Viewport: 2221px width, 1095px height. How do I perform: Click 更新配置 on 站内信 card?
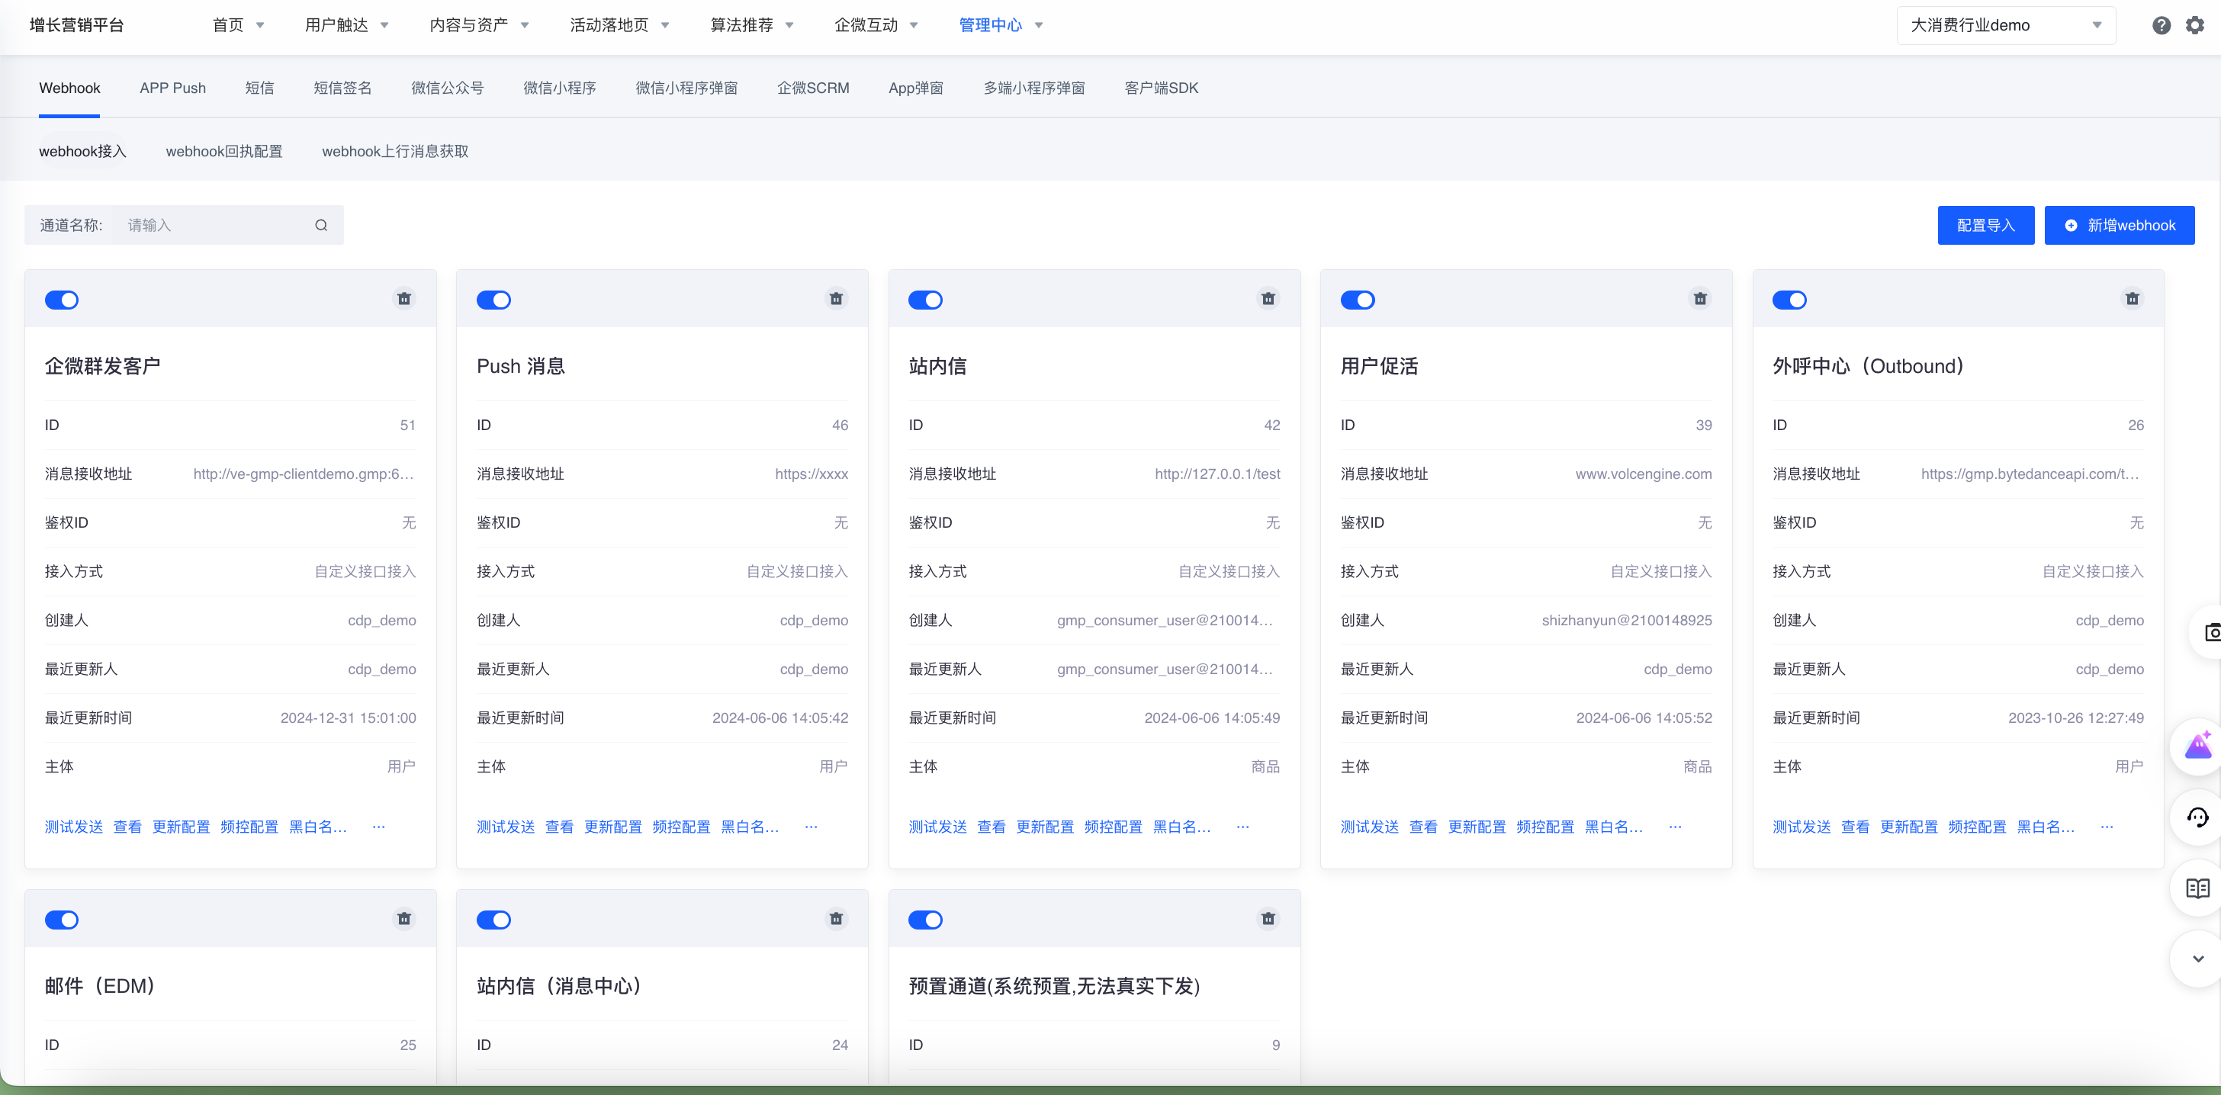click(1045, 827)
